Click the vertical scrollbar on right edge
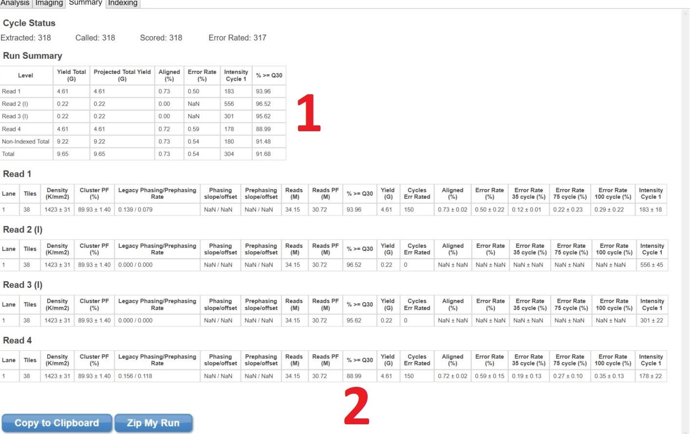The image size is (690, 434). click(x=686, y=219)
